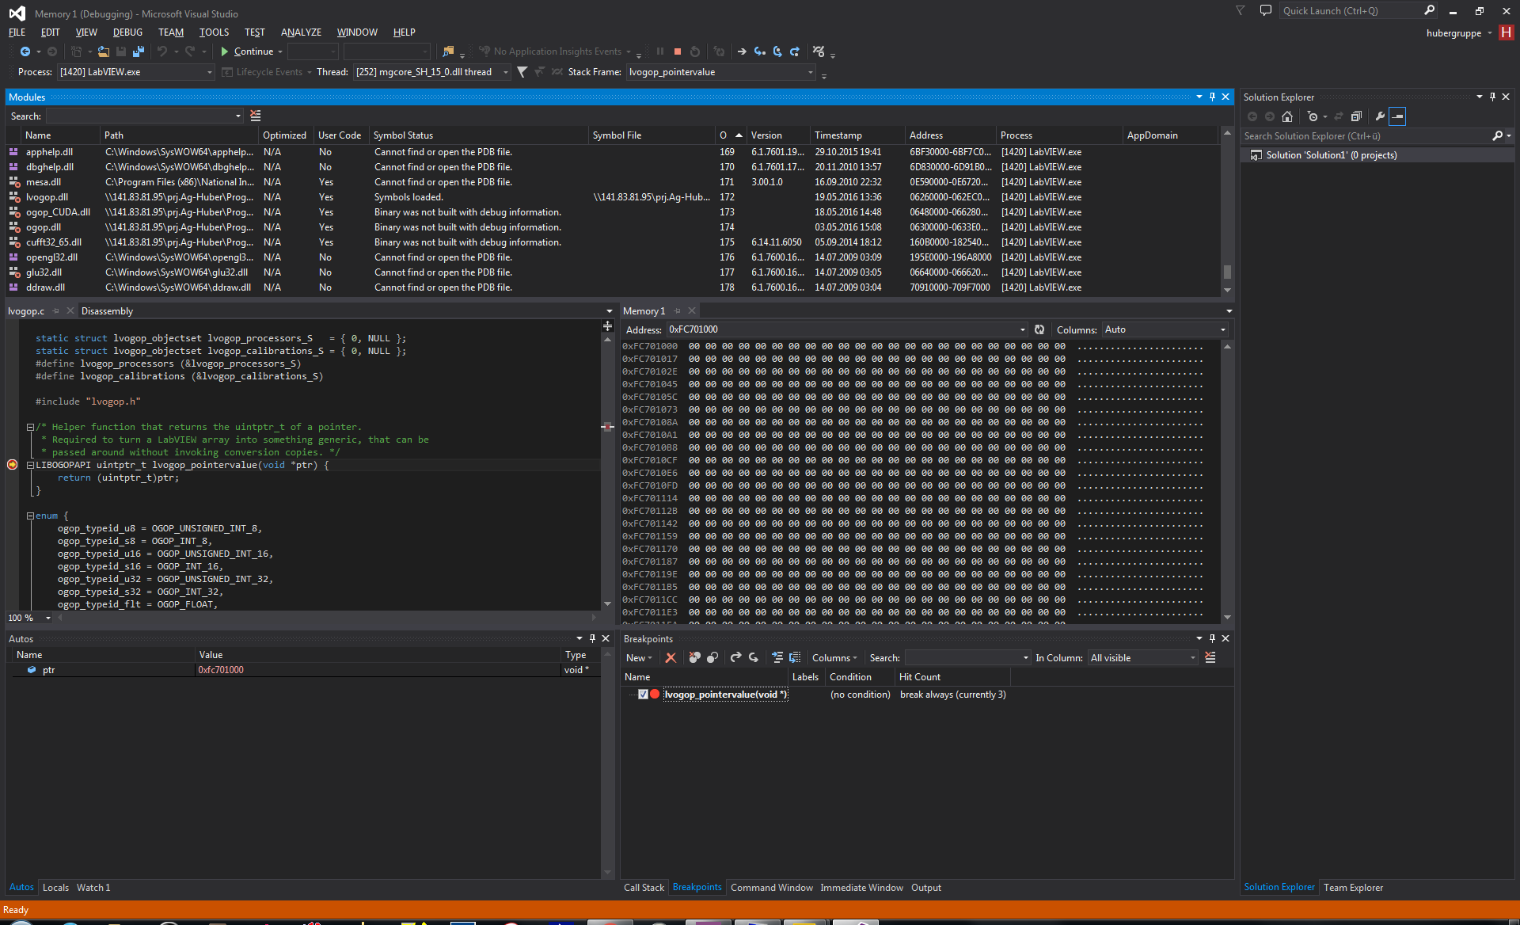
Task: Click the Step Over icon
Action: coord(777,51)
